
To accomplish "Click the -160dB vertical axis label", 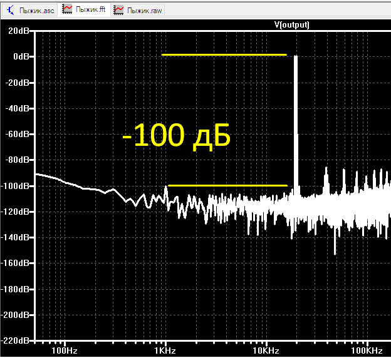I will (x=14, y=263).
